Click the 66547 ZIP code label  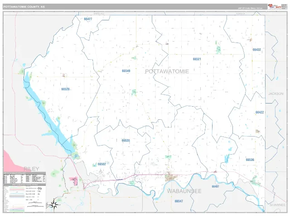(179, 201)
